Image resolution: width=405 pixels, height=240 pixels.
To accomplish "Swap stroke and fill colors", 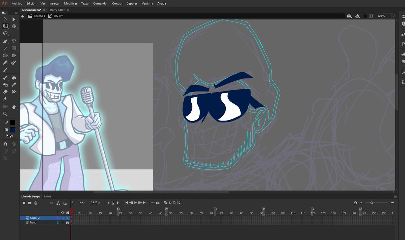I will (11, 136).
